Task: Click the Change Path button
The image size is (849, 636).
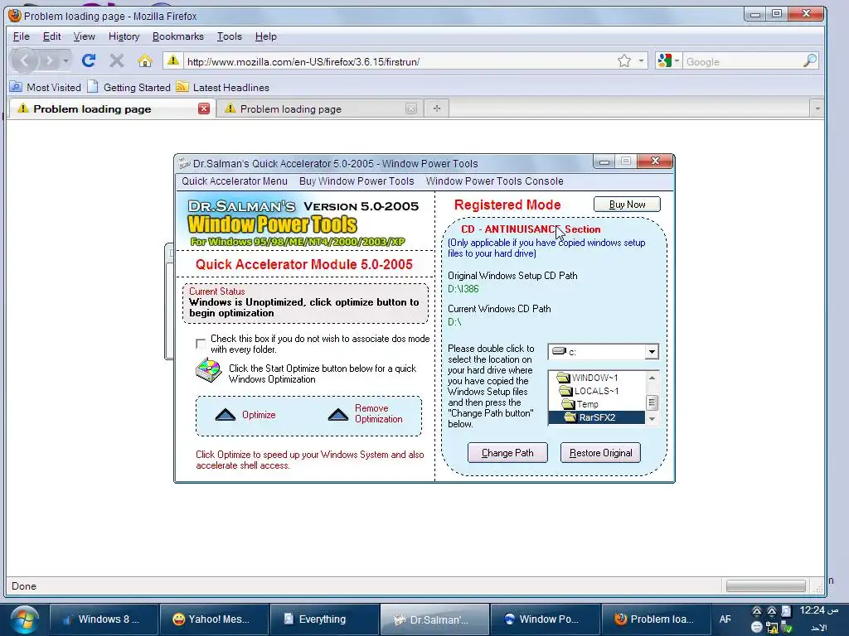Action: click(x=507, y=453)
